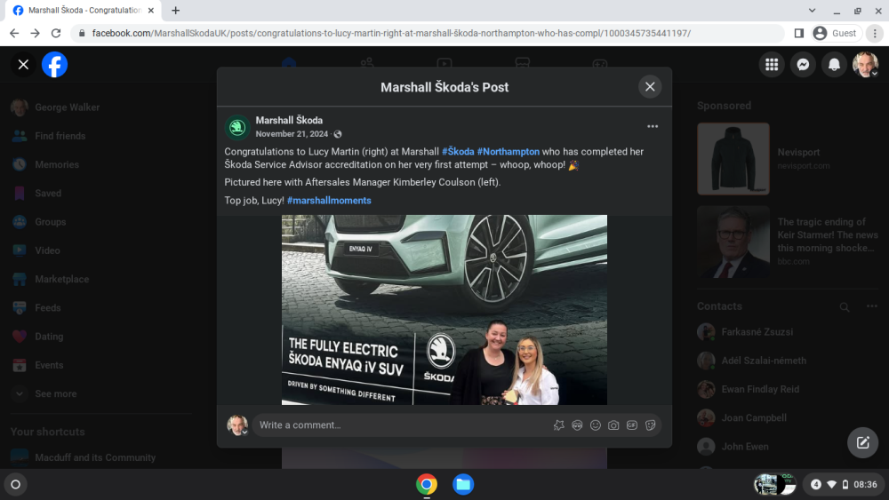Viewport: 889px width, 500px height.
Task: Open the Files app in shelf
Action: point(463,485)
